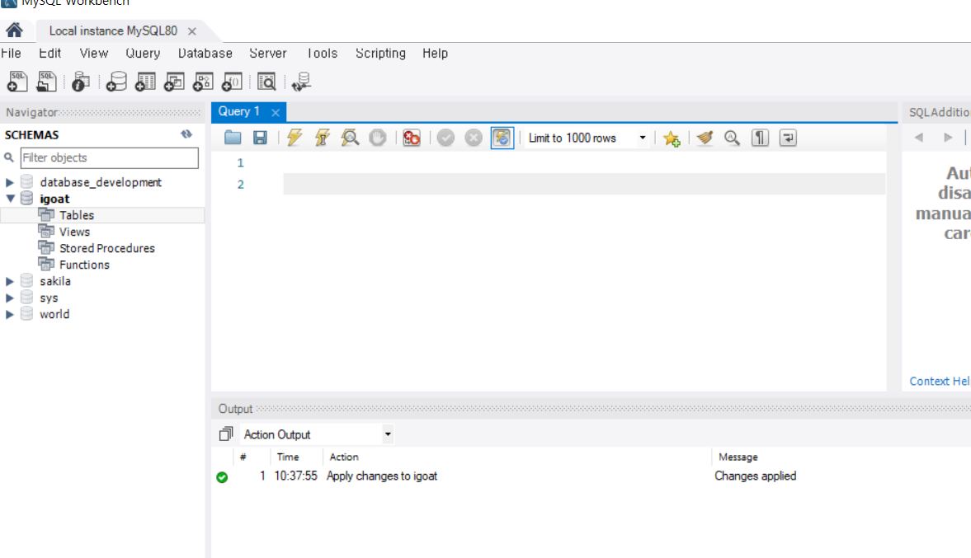Click Changes applied message text

756,476
